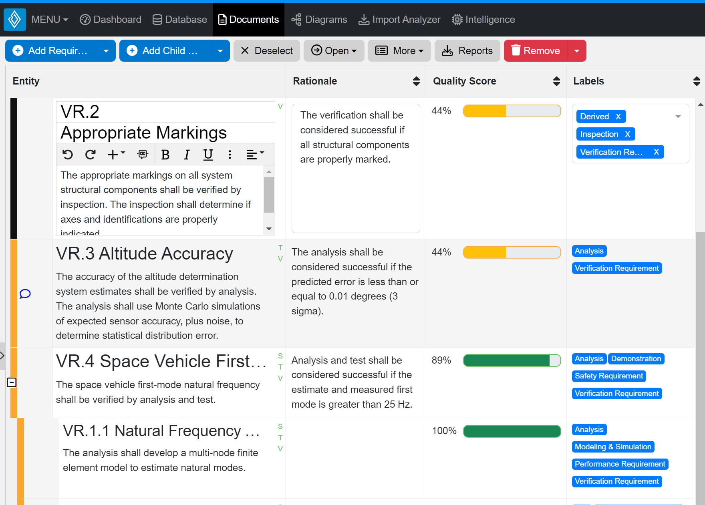The width and height of the screenshot is (705, 505).
Task: Toggle sorting on the Quality Score column
Action: [x=557, y=81]
